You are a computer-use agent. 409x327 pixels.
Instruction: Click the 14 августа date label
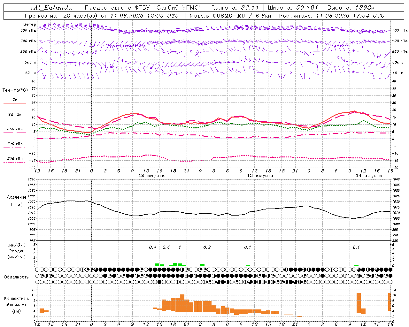tap(369, 176)
